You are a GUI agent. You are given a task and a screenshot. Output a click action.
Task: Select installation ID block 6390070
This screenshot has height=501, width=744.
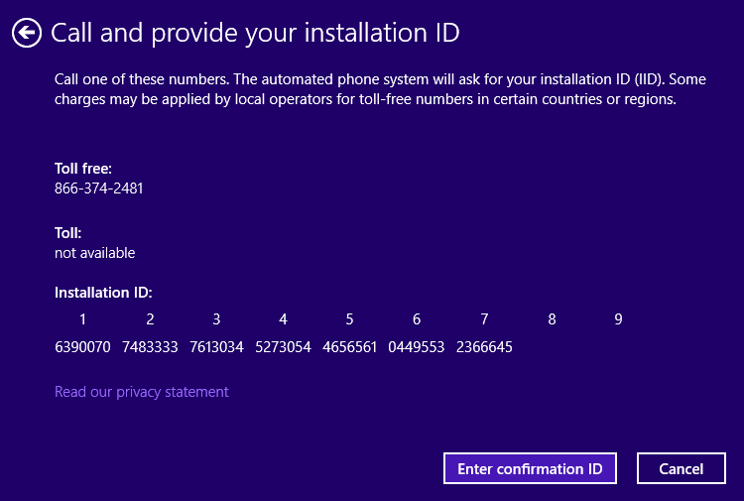tap(82, 347)
